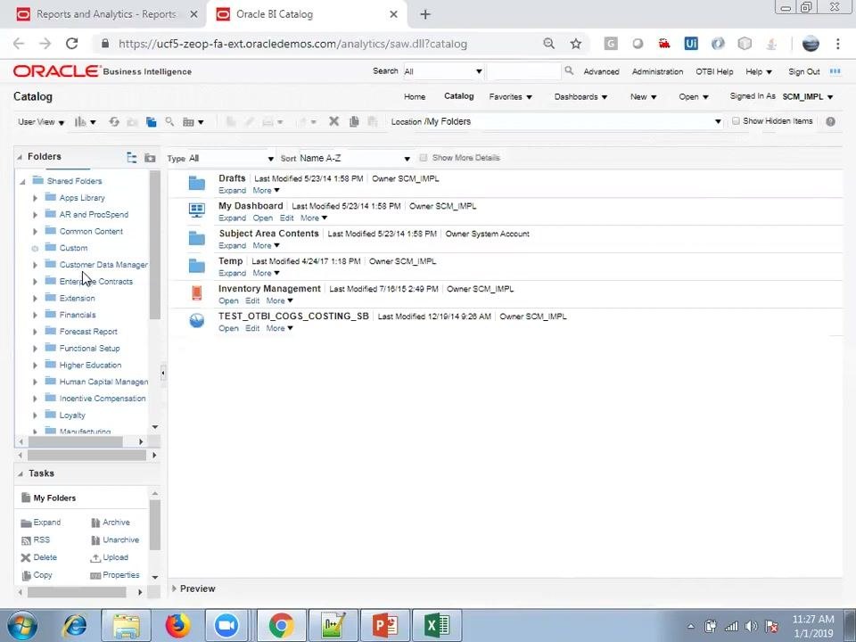Enable Show Hidden Items checkbox

tap(736, 121)
